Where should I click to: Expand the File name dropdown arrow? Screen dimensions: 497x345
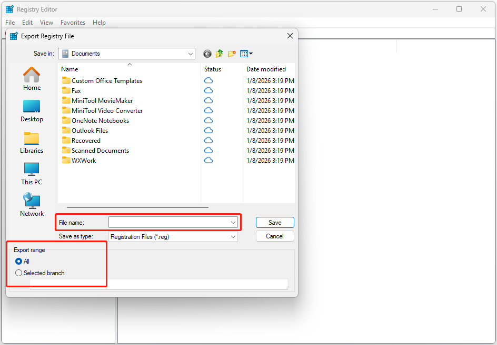[233, 223]
